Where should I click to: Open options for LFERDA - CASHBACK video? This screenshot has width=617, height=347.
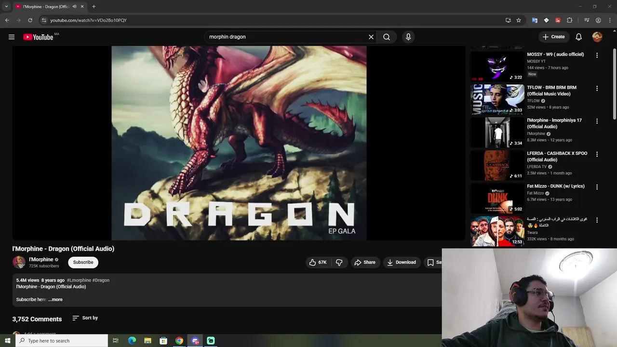coord(597,154)
